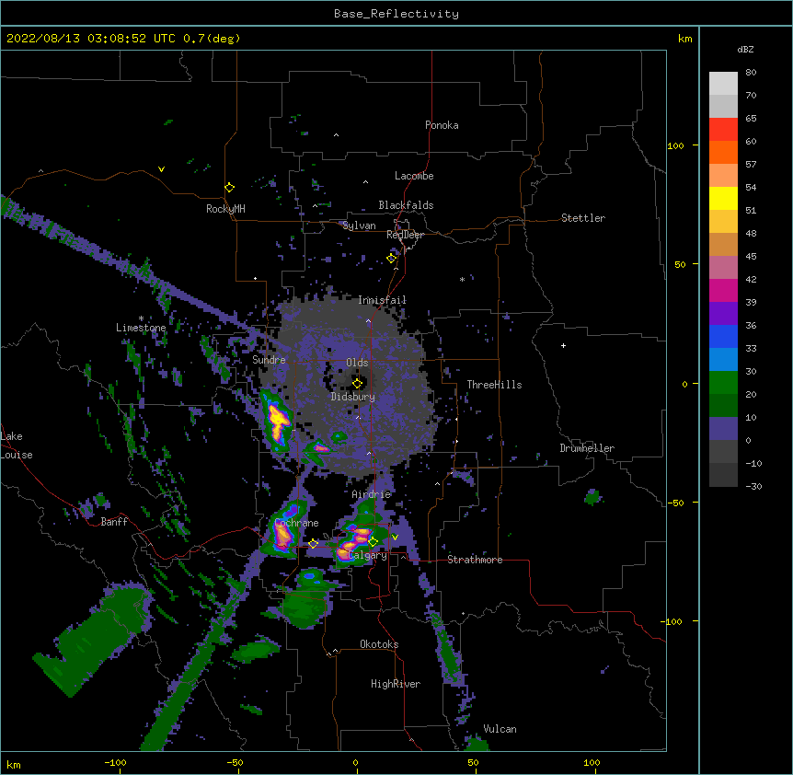Click the -30 value on dBZ legend
This screenshot has height=775, width=793.
[x=753, y=486]
